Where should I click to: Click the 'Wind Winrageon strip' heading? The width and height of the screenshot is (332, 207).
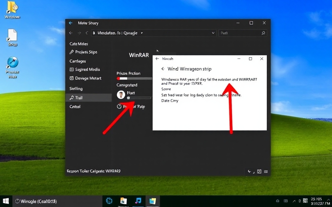click(x=189, y=69)
